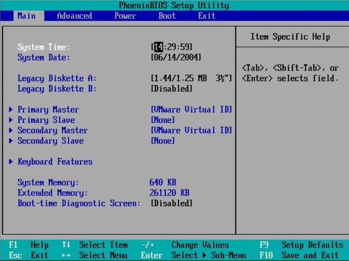Select the Boot menu tab
349x261 pixels.
click(167, 16)
